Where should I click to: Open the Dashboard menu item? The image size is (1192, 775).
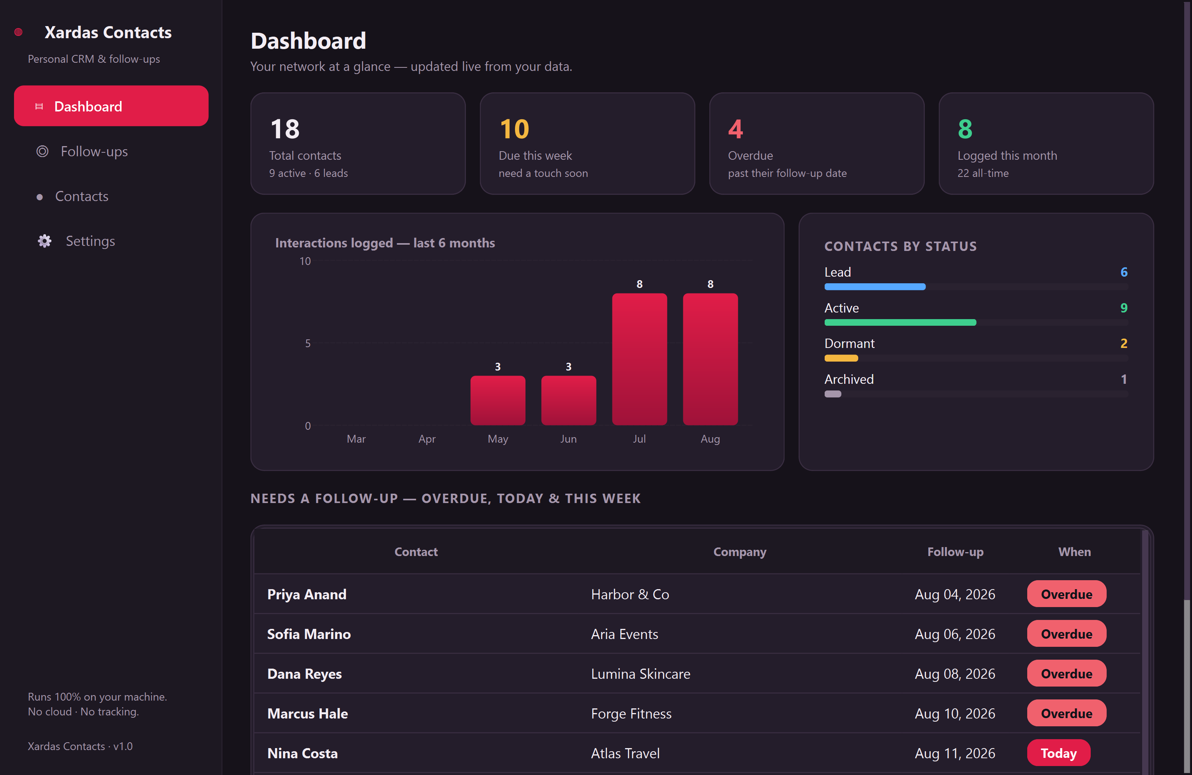click(111, 106)
